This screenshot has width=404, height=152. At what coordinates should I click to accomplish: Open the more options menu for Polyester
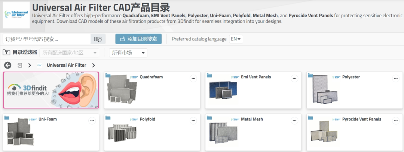pyautogui.click(x=396, y=79)
